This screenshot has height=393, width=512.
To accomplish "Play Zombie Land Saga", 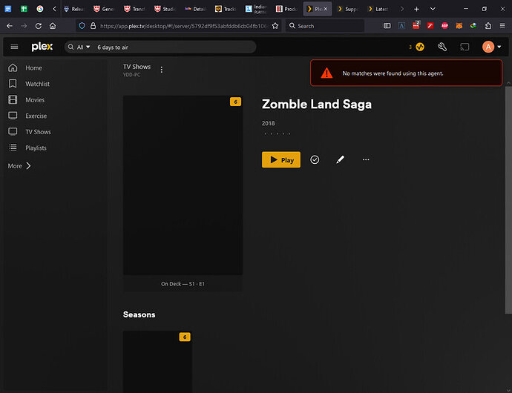I will (281, 159).
